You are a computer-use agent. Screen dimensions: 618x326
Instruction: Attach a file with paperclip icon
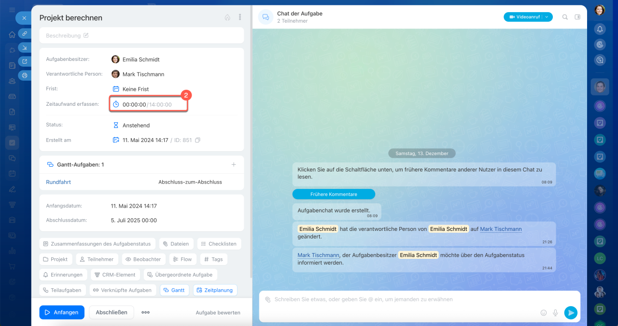coord(267,299)
